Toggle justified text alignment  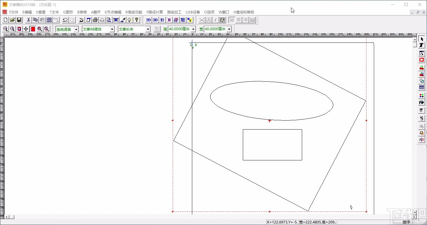[253, 20]
